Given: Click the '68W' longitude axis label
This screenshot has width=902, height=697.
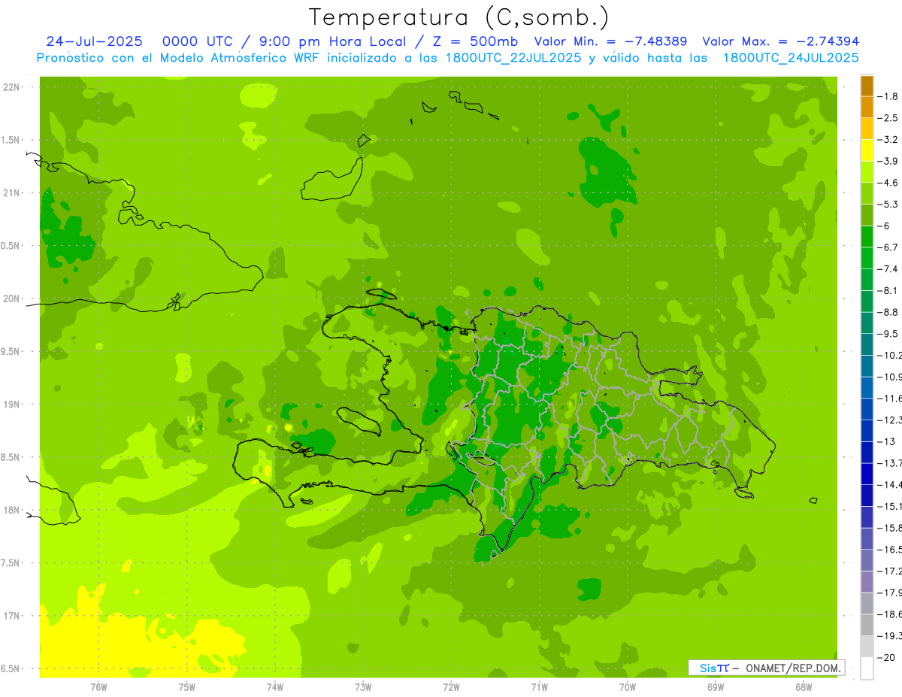Looking at the screenshot, I should tap(803, 686).
